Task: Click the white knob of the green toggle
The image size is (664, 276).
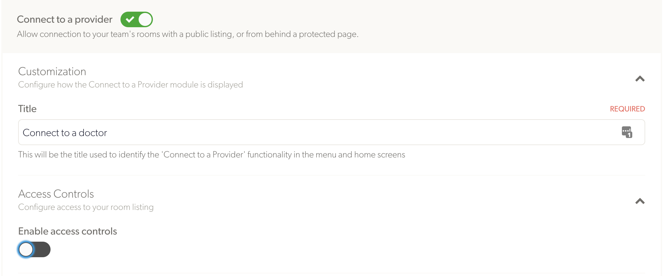Action: pos(145,19)
